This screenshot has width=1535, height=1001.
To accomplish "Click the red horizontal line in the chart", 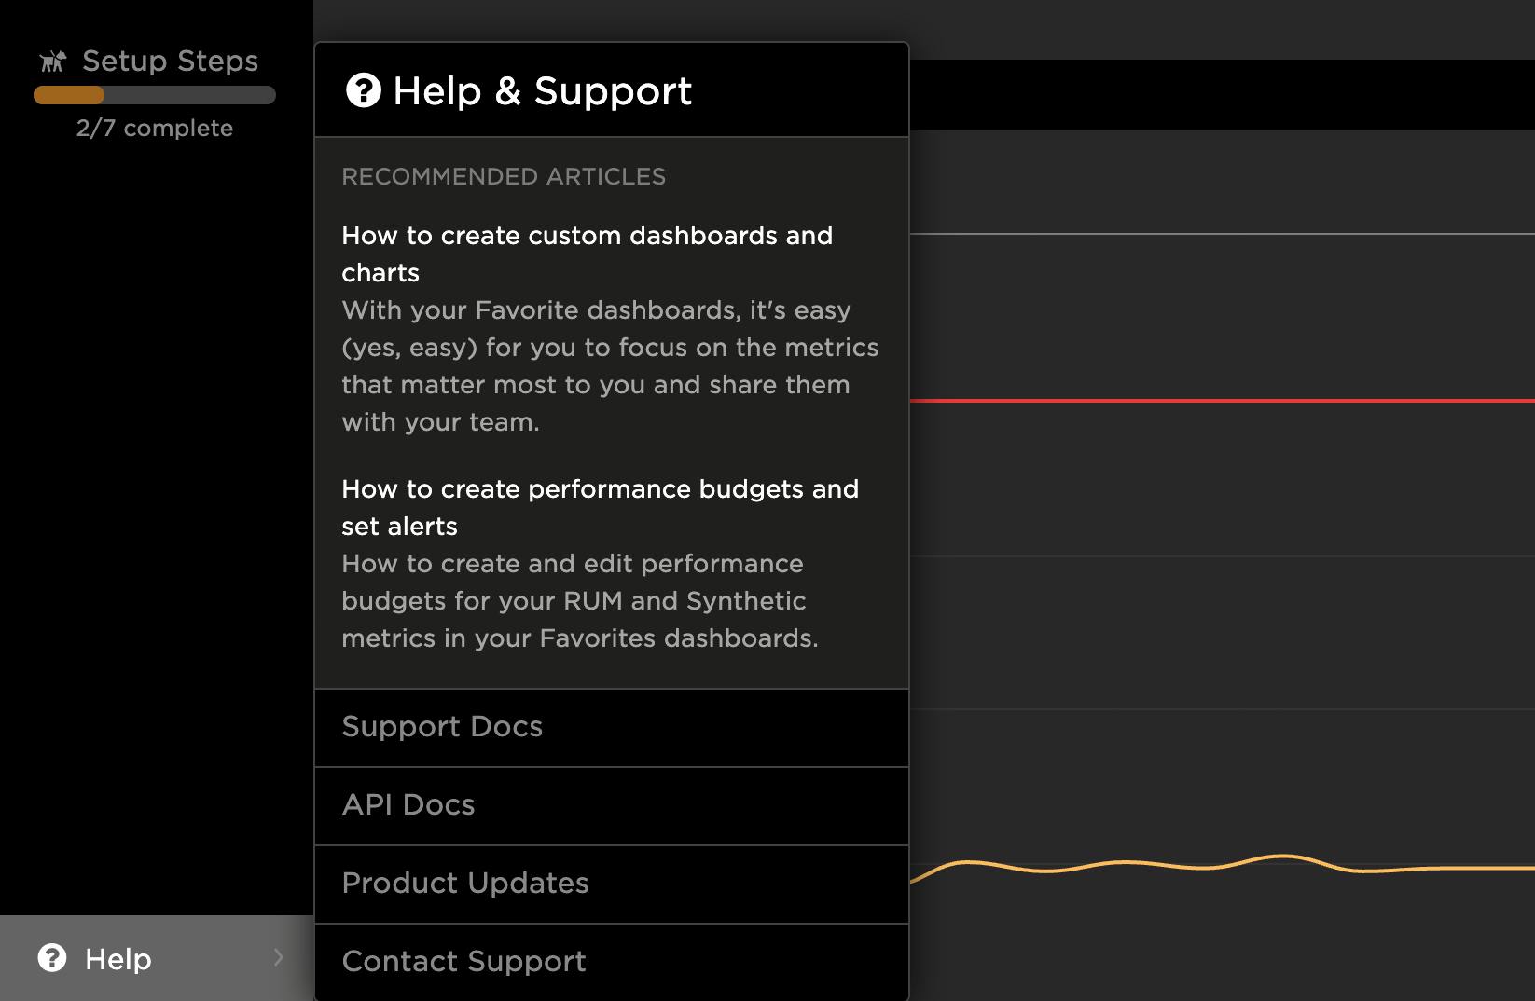I will [x=1212, y=401].
